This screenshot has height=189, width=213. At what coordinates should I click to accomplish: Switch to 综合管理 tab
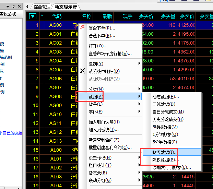click(x=42, y=7)
